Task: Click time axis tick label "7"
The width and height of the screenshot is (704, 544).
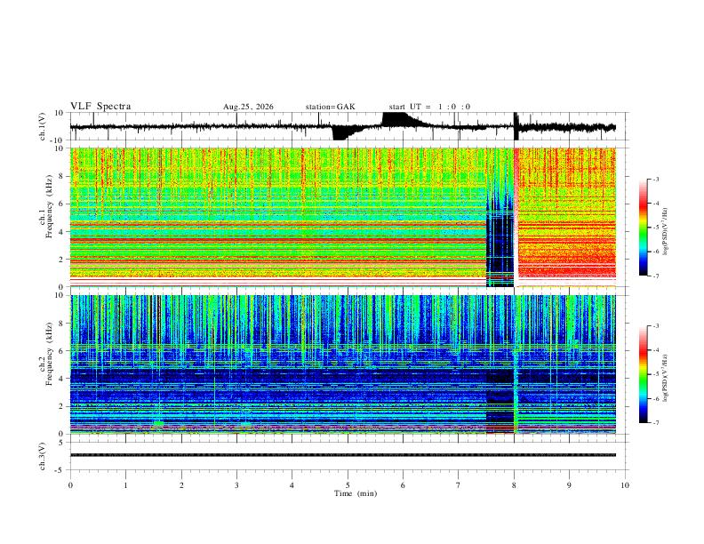Action: 459,485
